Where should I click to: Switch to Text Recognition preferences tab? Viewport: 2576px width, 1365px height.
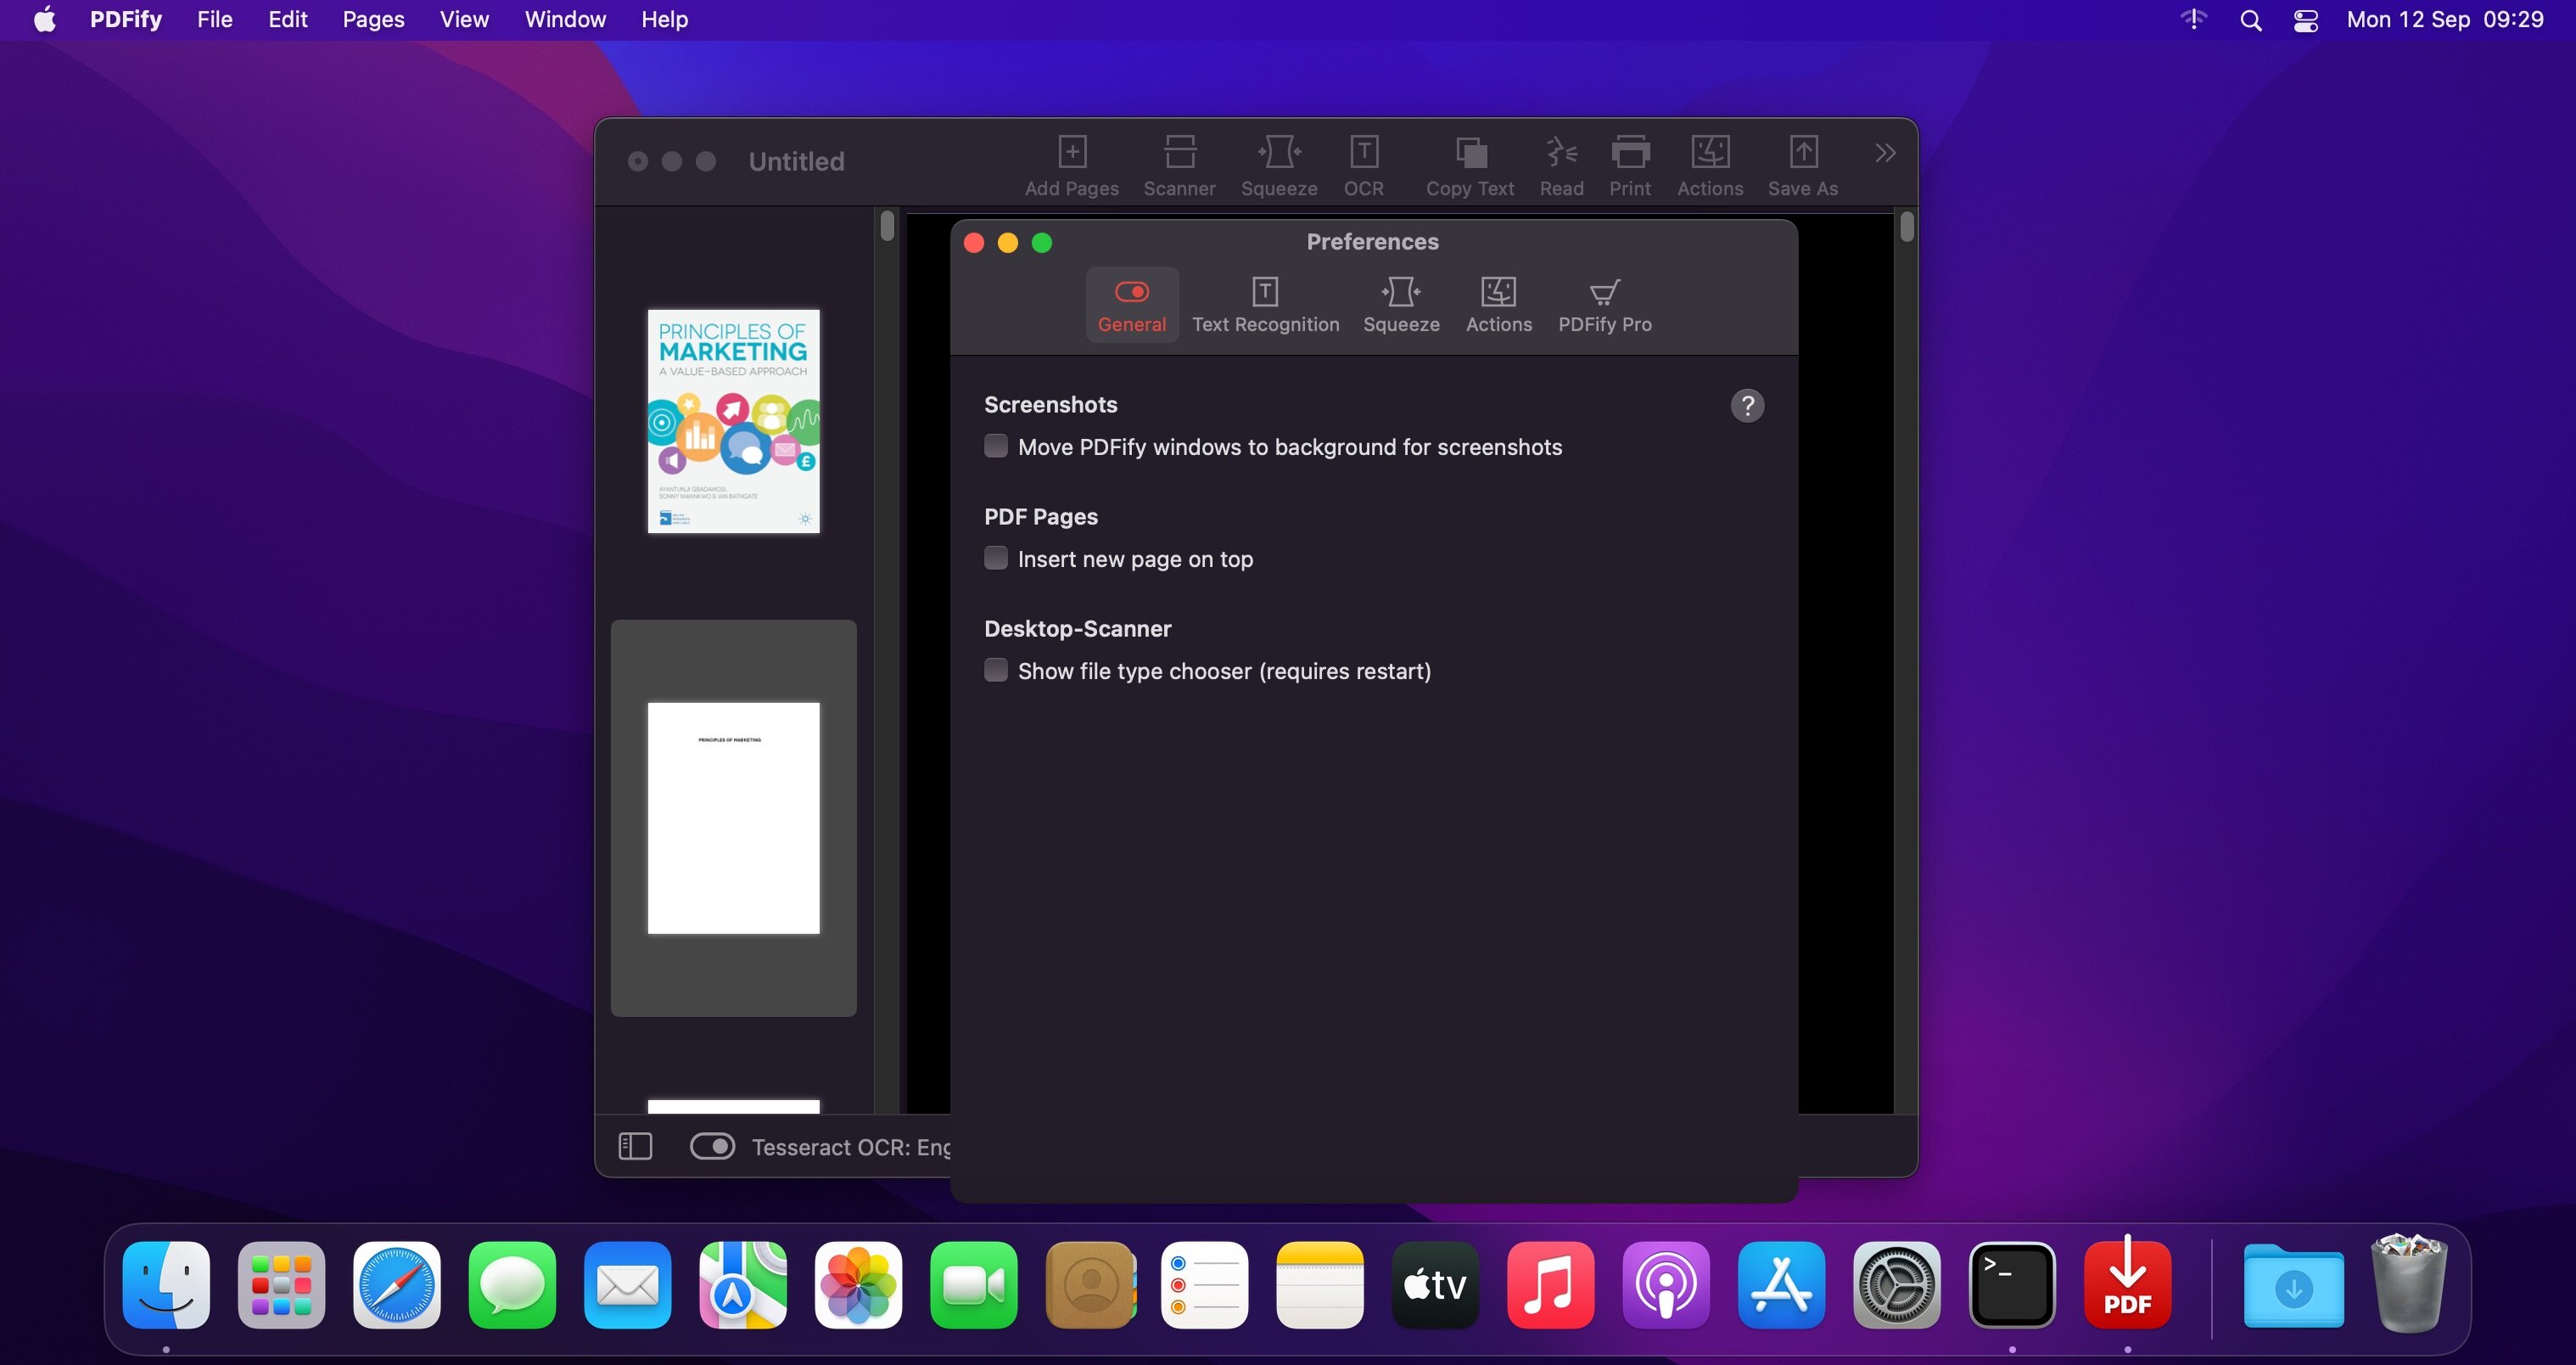pos(1265,306)
